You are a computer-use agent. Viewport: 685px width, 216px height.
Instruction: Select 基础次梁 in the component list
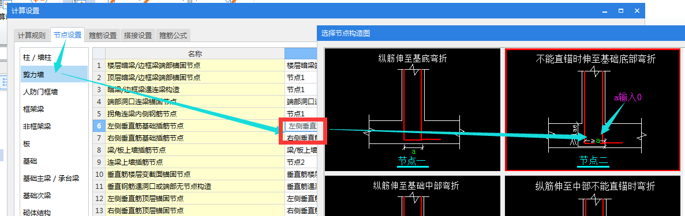(54, 195)
